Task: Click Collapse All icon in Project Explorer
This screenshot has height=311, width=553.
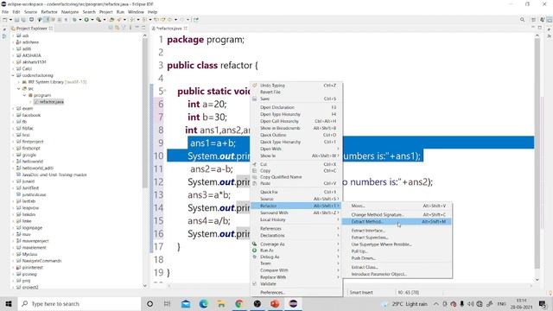Action: pos(111,28)
